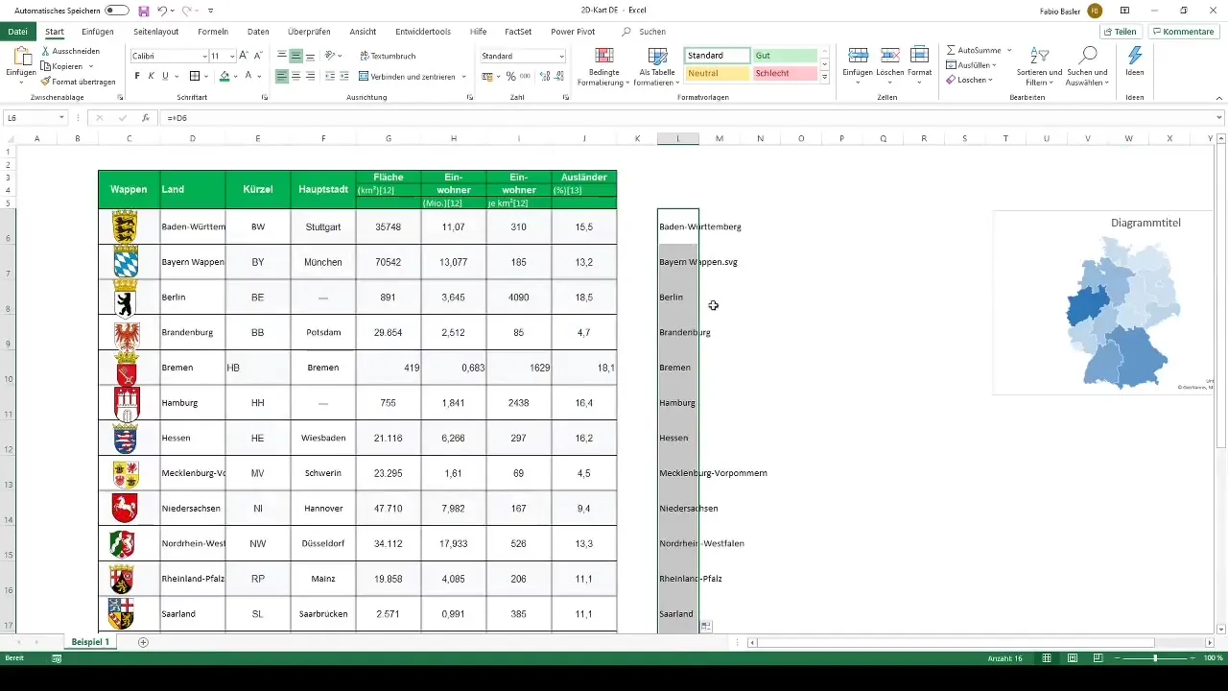Click the Teilen share button
This screenshot has width=1228, height=691.
tap(1120, 32)
